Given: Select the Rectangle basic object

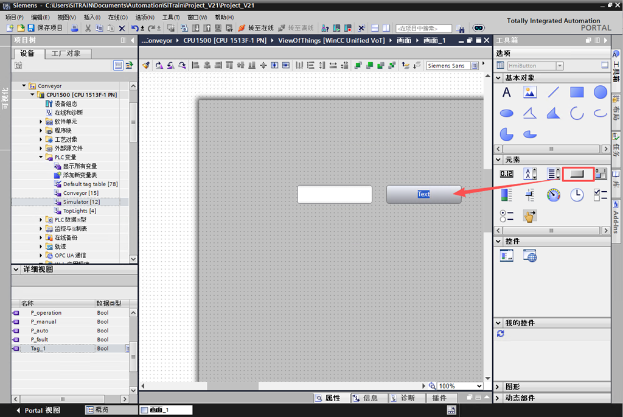Looking at the screenshot, I should click(577, 93).
